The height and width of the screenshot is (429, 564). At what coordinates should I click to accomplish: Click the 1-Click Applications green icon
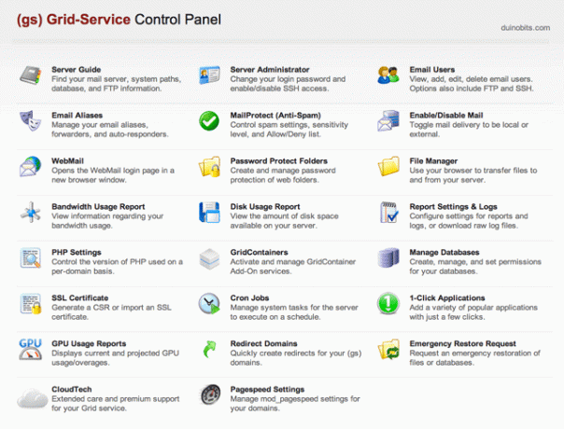388,304
